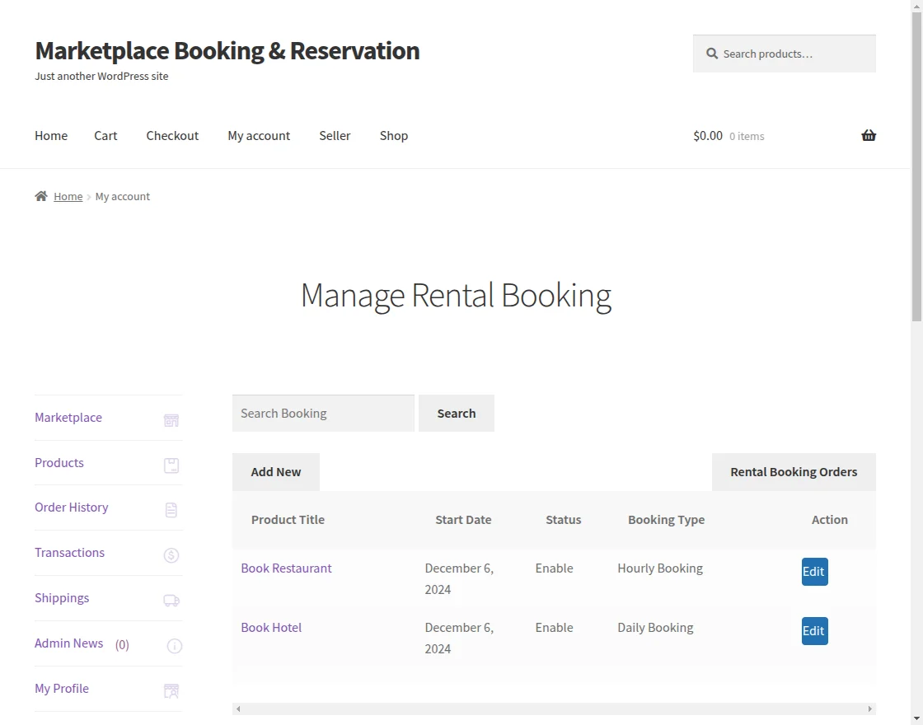923x725 pixels.
Task: Open the Seller item in navigation menu
Action: (x=335, y=135)
